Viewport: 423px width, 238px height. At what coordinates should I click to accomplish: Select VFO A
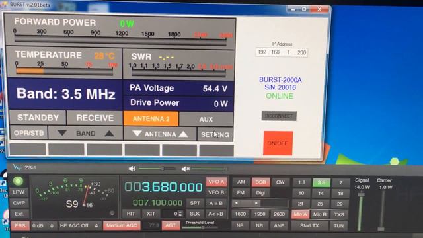point(216,182)
